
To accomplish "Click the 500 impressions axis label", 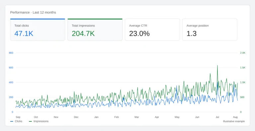I will [x=242, y=97].
